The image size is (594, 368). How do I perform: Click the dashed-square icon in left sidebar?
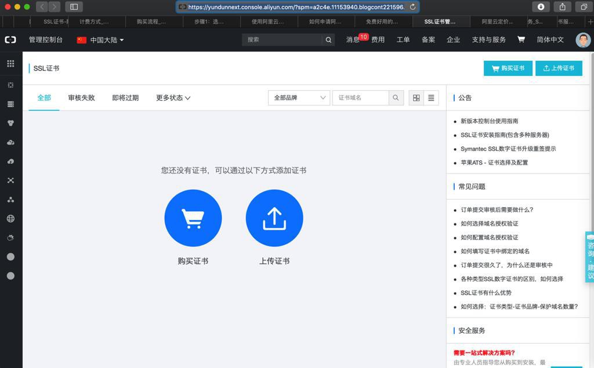click(10, 85)
